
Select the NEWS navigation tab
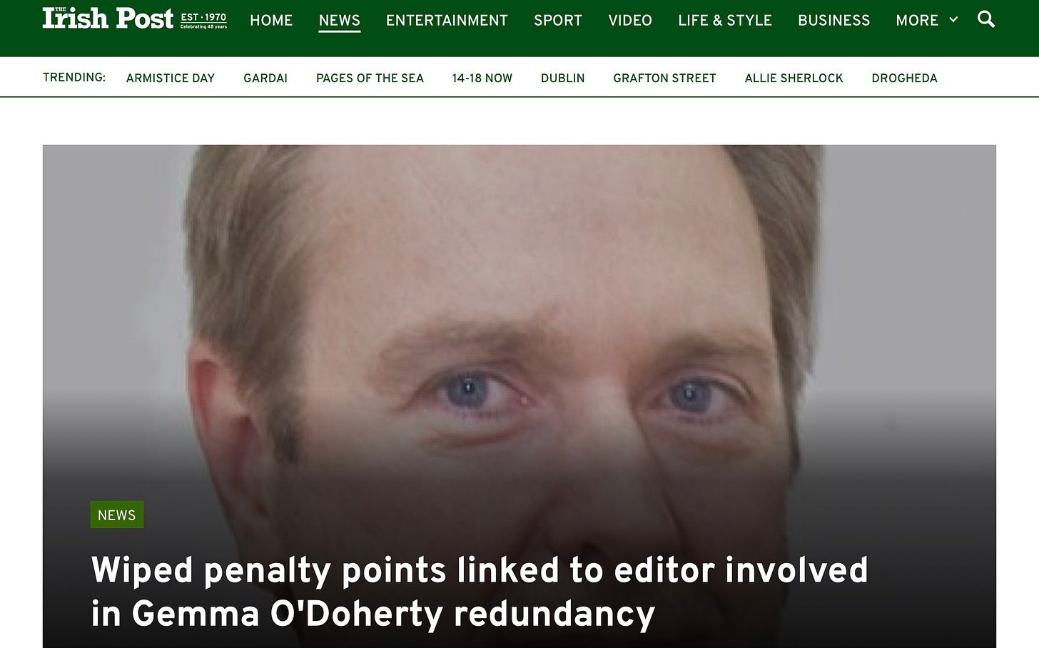point(340,21)
